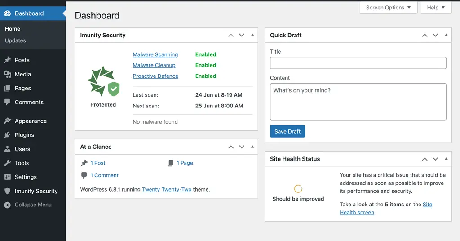Click the Imunify Security shield icon in sidebar

click(7, 191)
